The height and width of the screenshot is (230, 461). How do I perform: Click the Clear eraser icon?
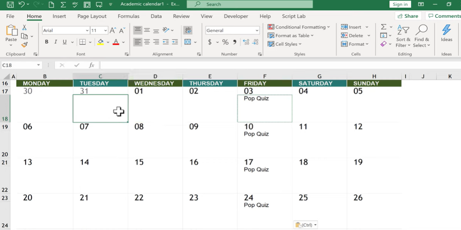coord(383,44)
